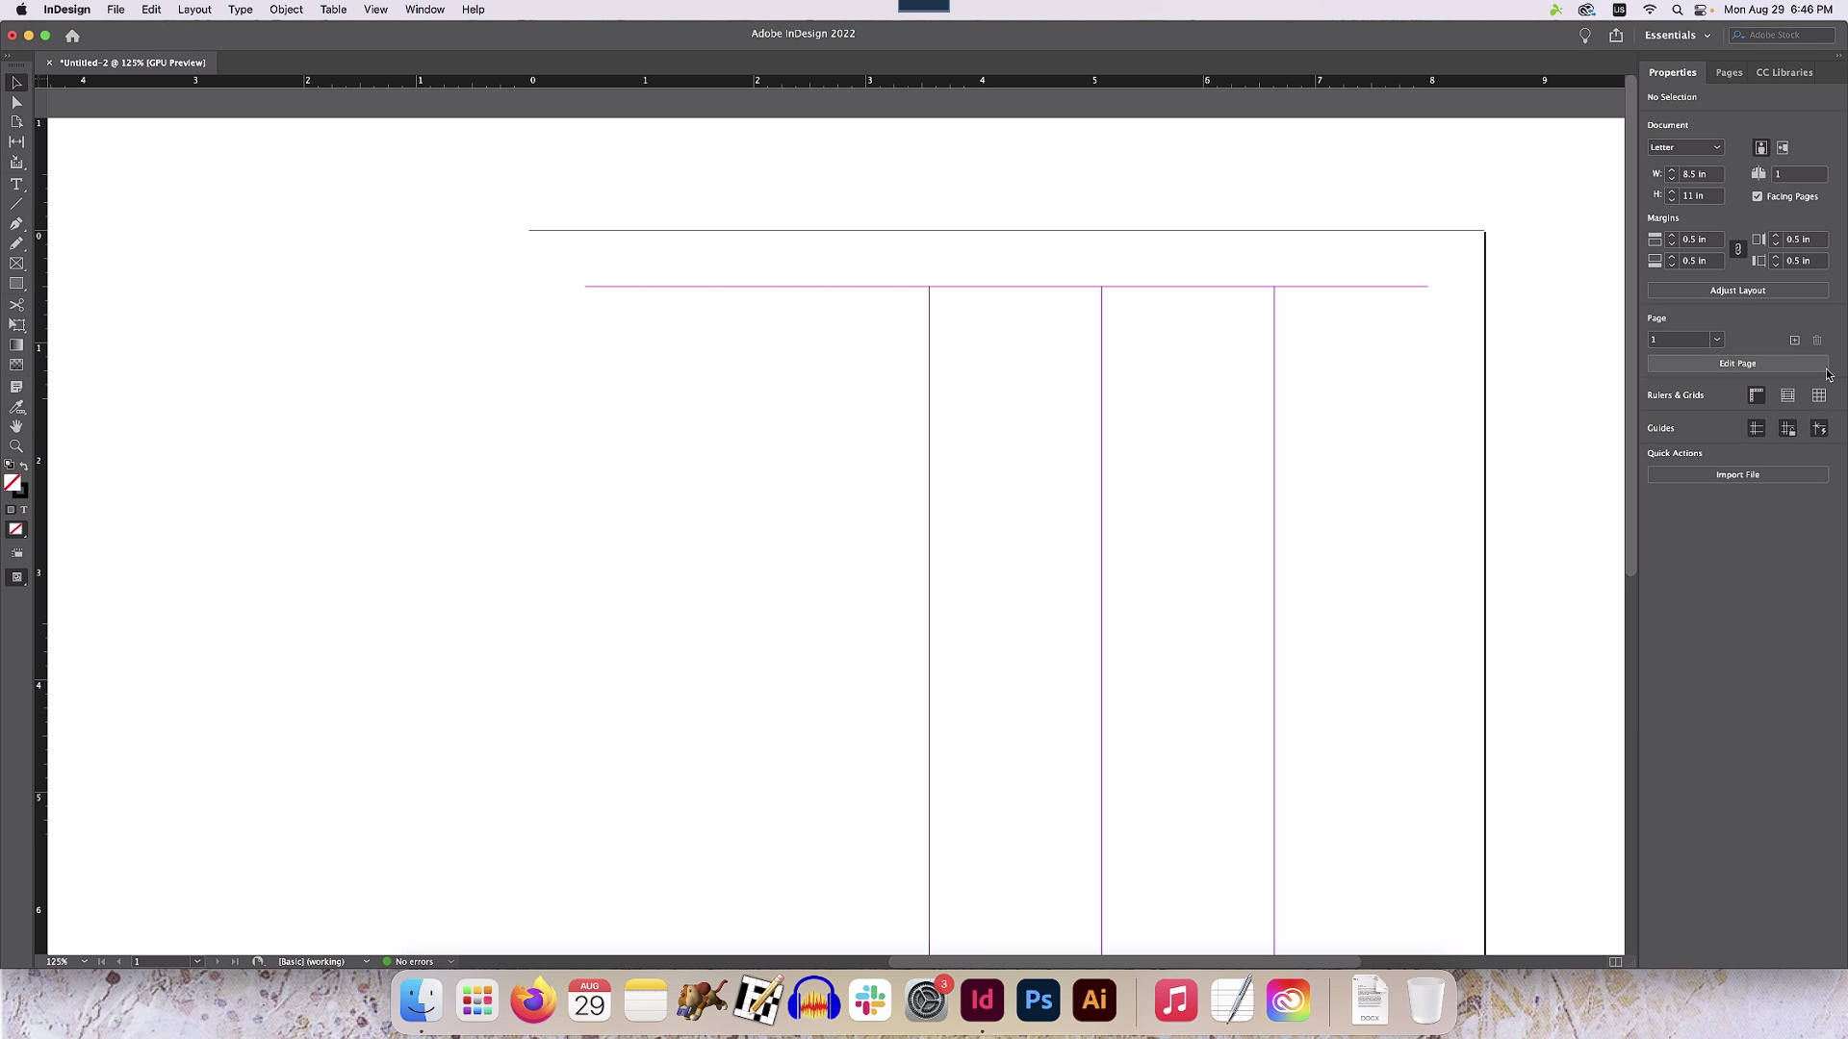1848x1039 pixels.
Task: Open the Layout menu
Action: (193, 9)
